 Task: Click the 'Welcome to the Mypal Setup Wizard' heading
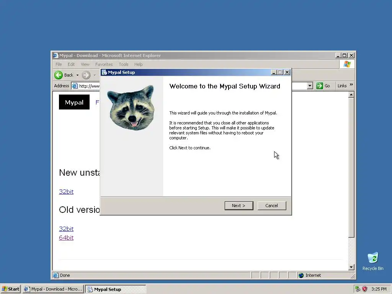(x=224, y=86)
